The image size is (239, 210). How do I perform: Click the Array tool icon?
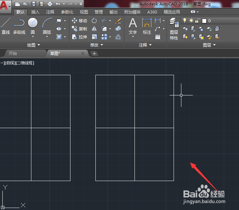[104, 37]
